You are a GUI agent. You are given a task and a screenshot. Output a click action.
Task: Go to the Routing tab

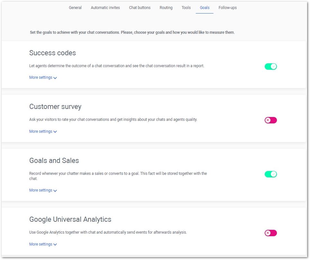click(x=166, y=8)
